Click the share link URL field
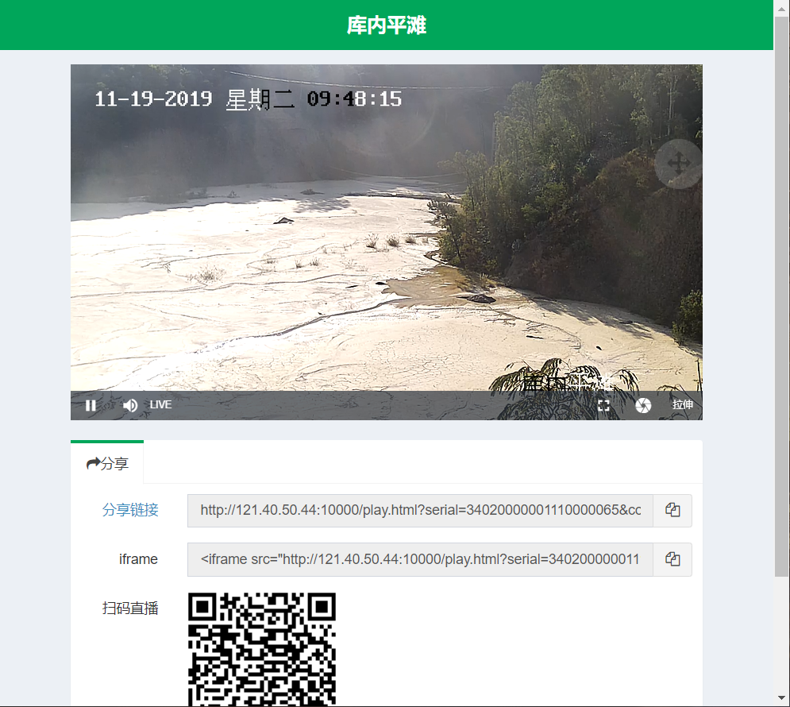 pos(420,511)
